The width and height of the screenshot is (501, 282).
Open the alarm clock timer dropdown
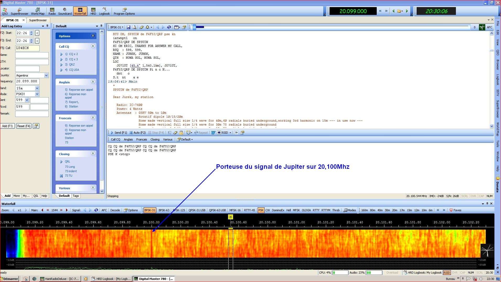(x=189, y=133)
